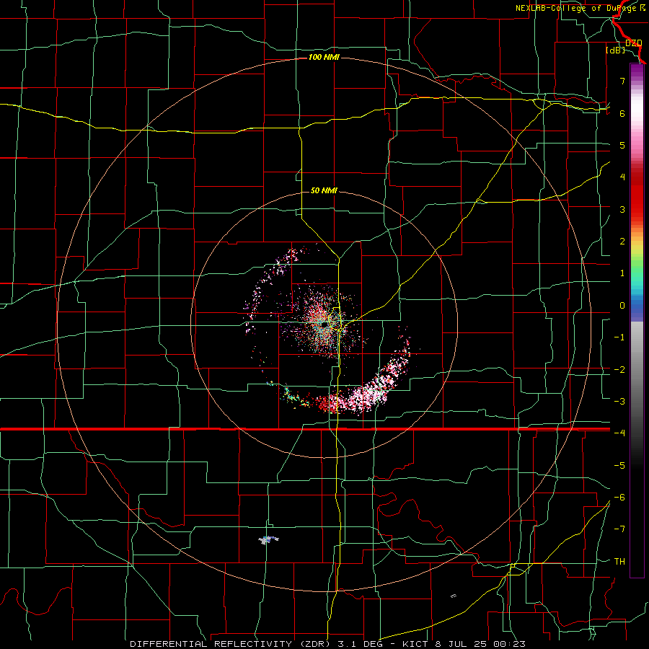
Task: Click the Differential Reflectivity caption at bottom
Action: tap(328, 644)
